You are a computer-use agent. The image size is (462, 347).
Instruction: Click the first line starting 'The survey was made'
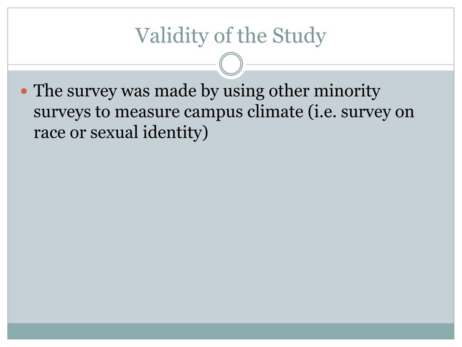(x=207, y=91)
